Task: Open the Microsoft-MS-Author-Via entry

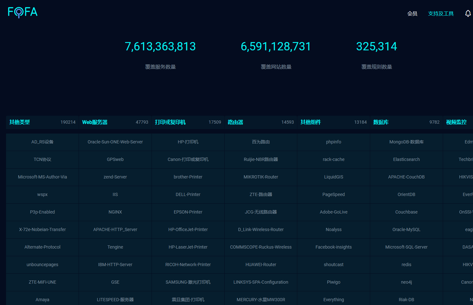Action: [x=42, y=177]
